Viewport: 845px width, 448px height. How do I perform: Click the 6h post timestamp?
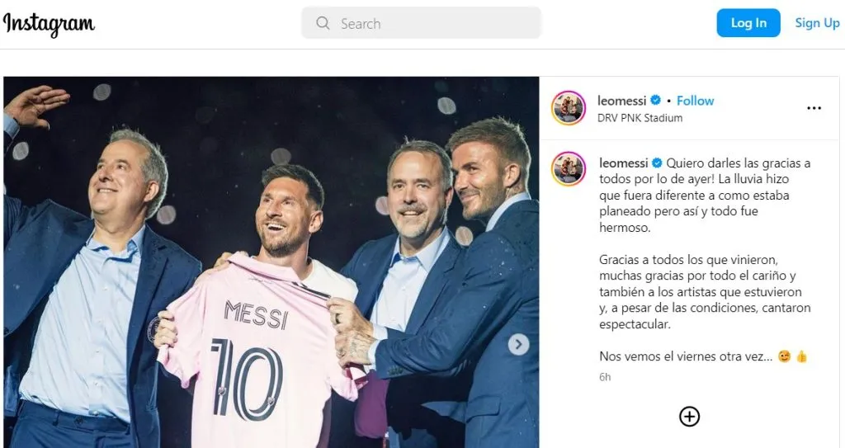(x=605, y=377)
